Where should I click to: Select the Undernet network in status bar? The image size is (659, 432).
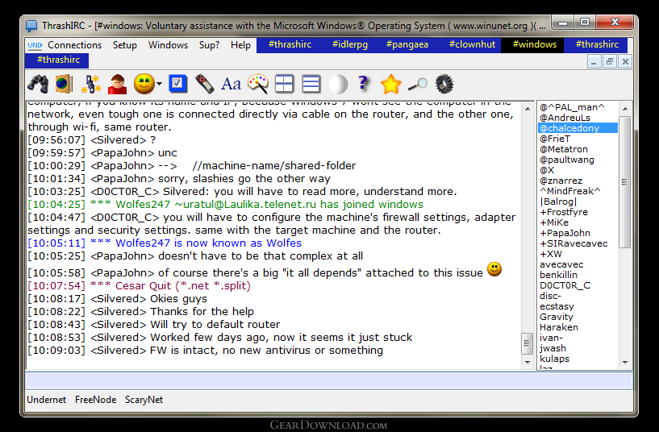click(x=46, y=400)
